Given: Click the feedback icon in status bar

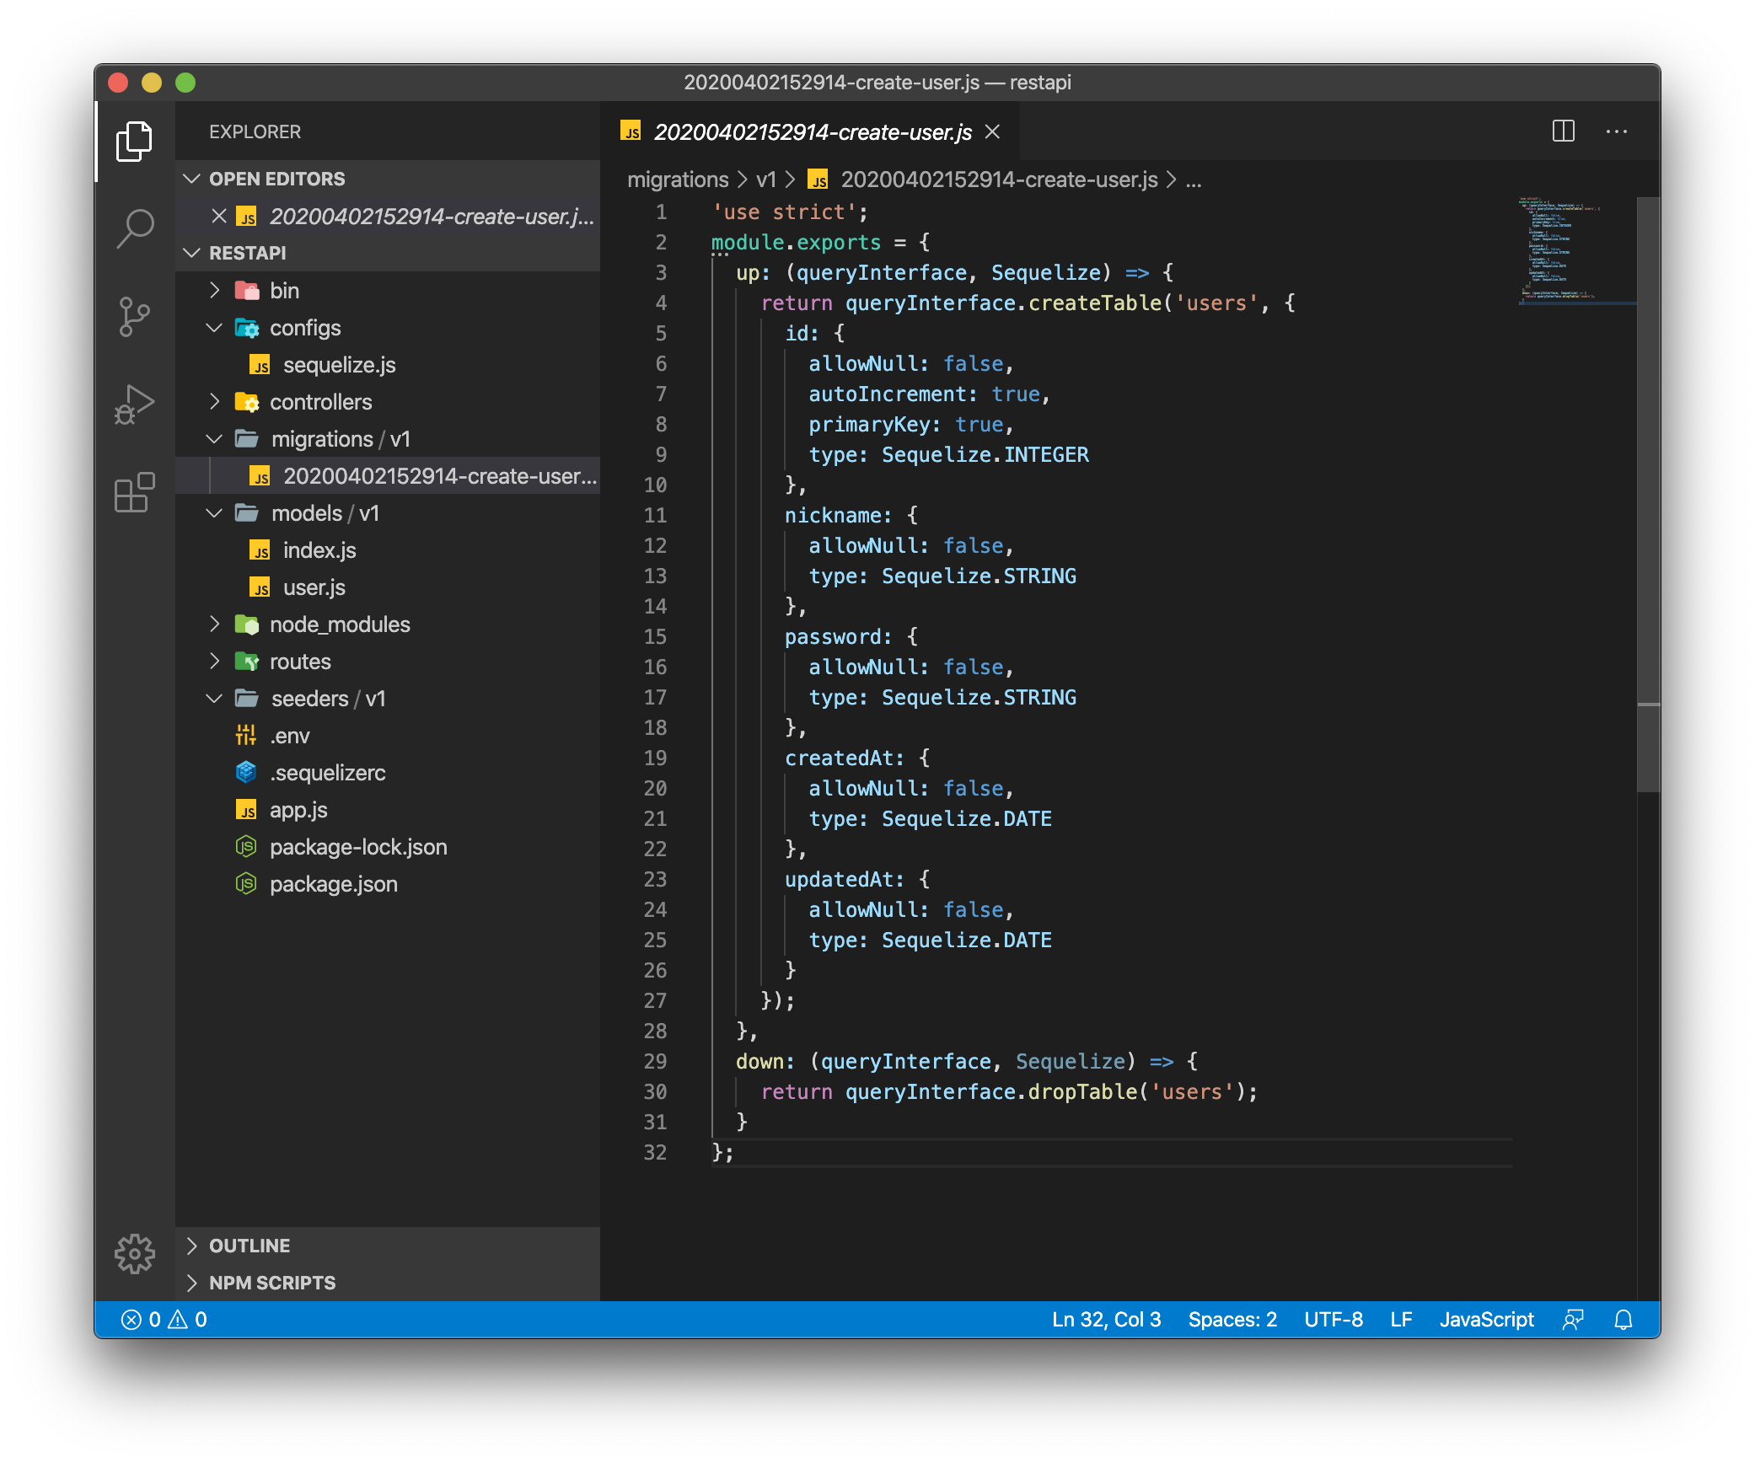Looking at the screenshot, I should pyautogui.click(x=1573, y=1320).
